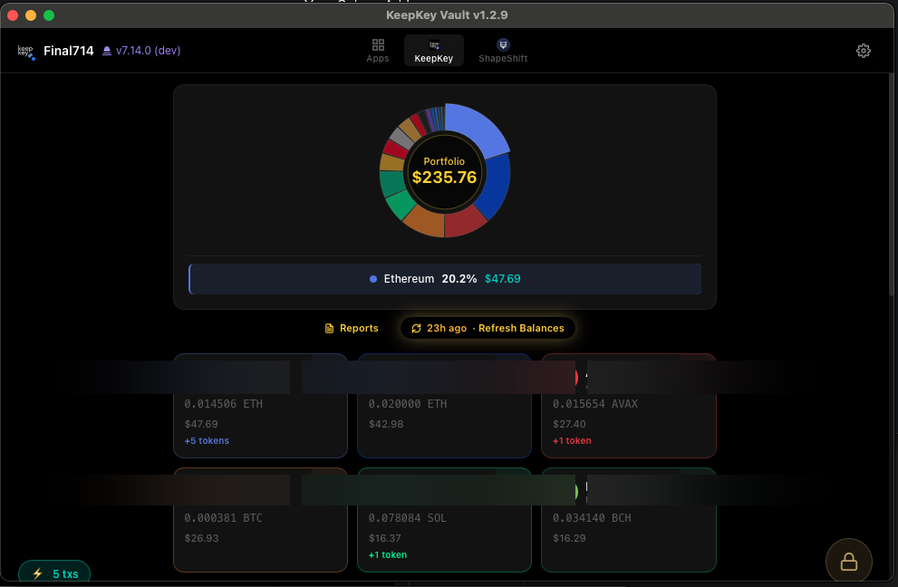Open settings with the gear icon
This screenshot has width=898, height=587.
click(x=863, y=51)
